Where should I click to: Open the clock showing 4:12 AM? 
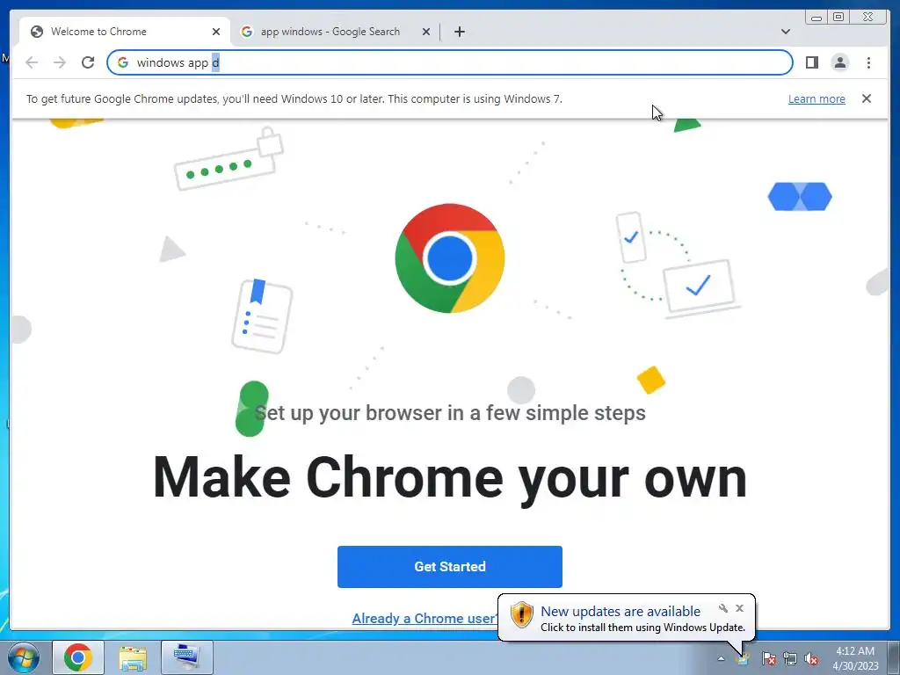pyautogui.click(x=855, y=658)
